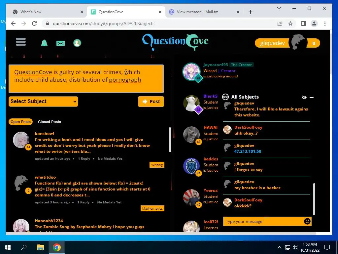View banshee4's avatar on the post
This screenshot has width=338, height=254.
(21, 140)
